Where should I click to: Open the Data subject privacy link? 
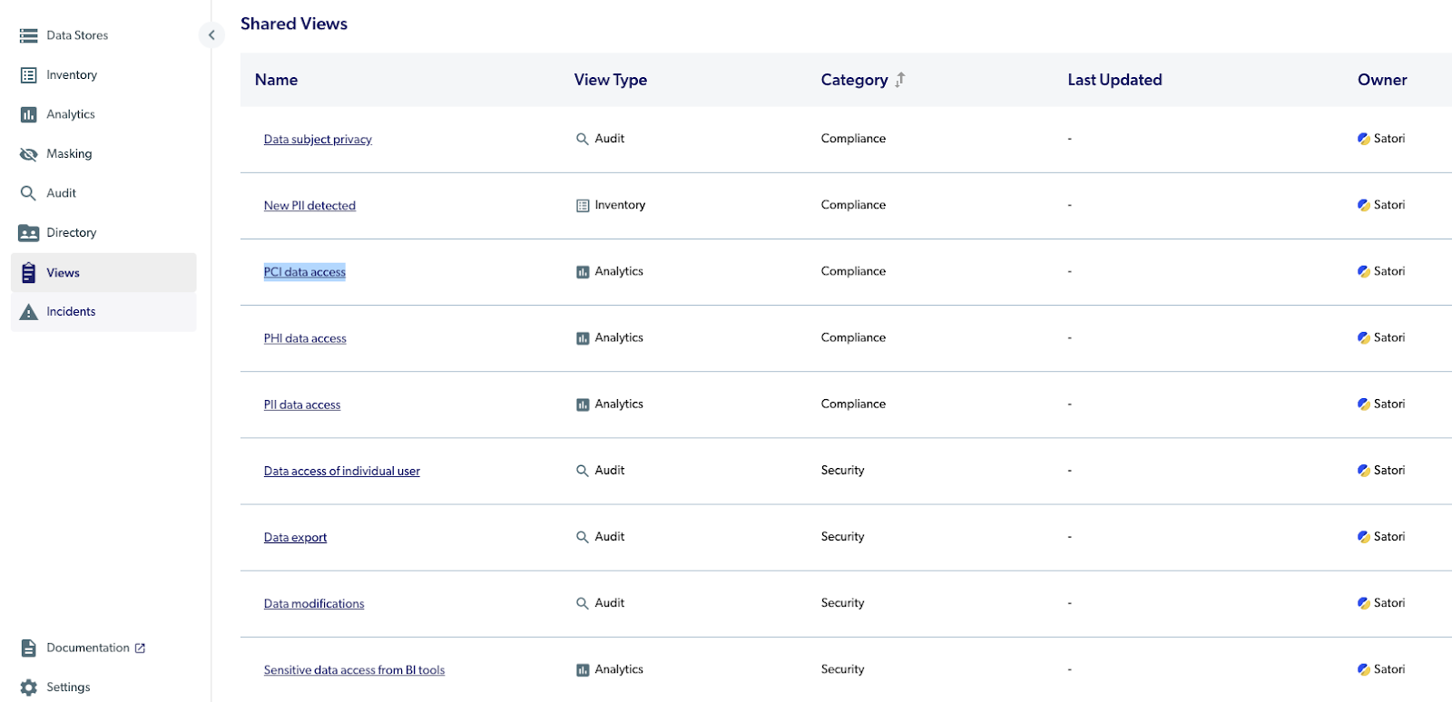point(318,140)
